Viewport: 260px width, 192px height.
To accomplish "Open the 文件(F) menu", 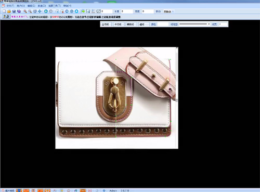I will tap(10, 6).
